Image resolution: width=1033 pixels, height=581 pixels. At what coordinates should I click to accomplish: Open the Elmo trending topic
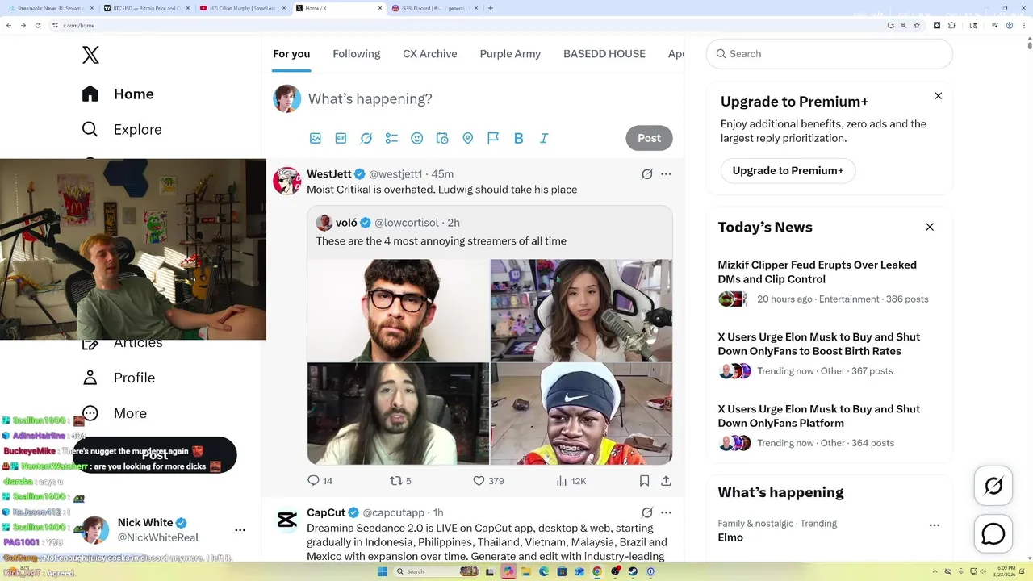(x=730, y=537)
